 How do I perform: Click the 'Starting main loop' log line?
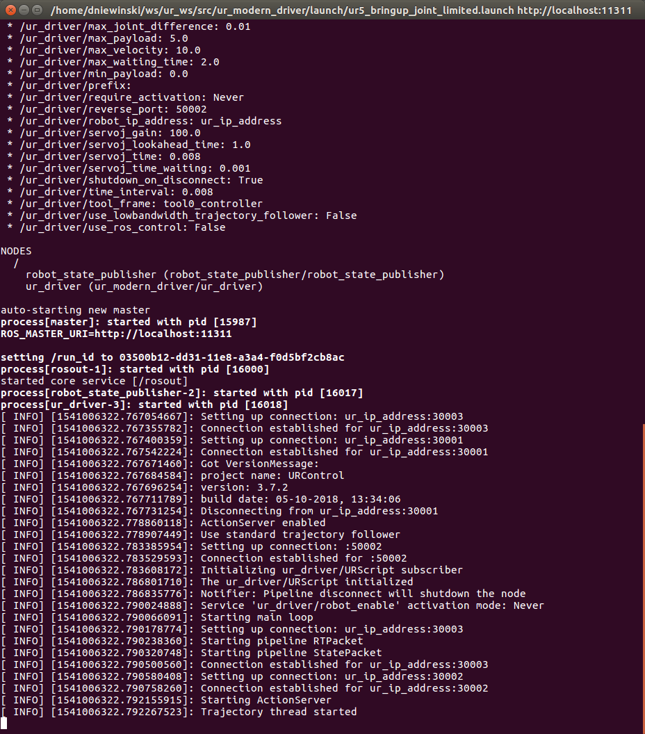(x=157, y=617)
